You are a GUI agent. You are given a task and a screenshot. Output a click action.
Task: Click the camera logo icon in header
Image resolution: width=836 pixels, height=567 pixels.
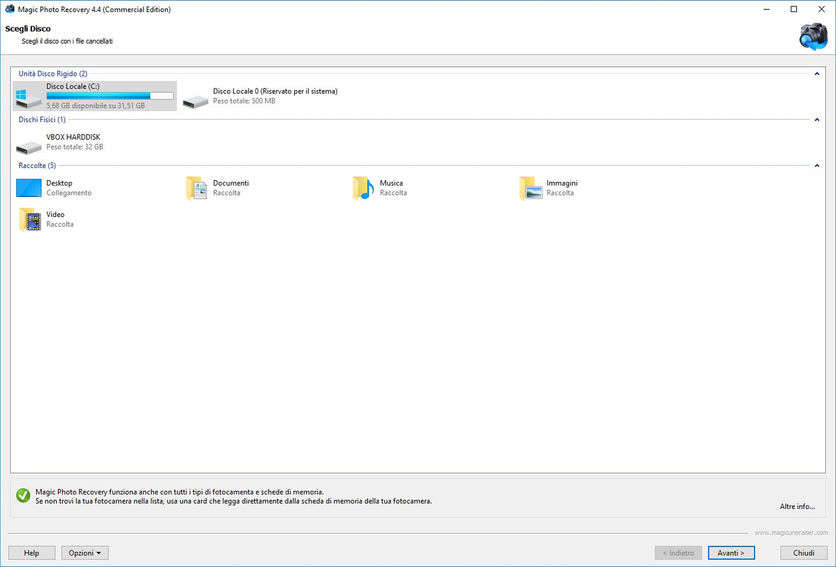(x=813, y=37)
